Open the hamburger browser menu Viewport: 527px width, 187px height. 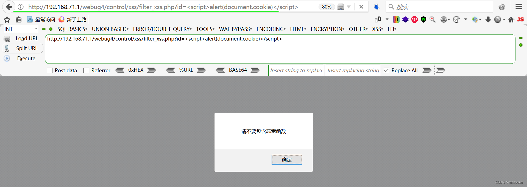519,7
